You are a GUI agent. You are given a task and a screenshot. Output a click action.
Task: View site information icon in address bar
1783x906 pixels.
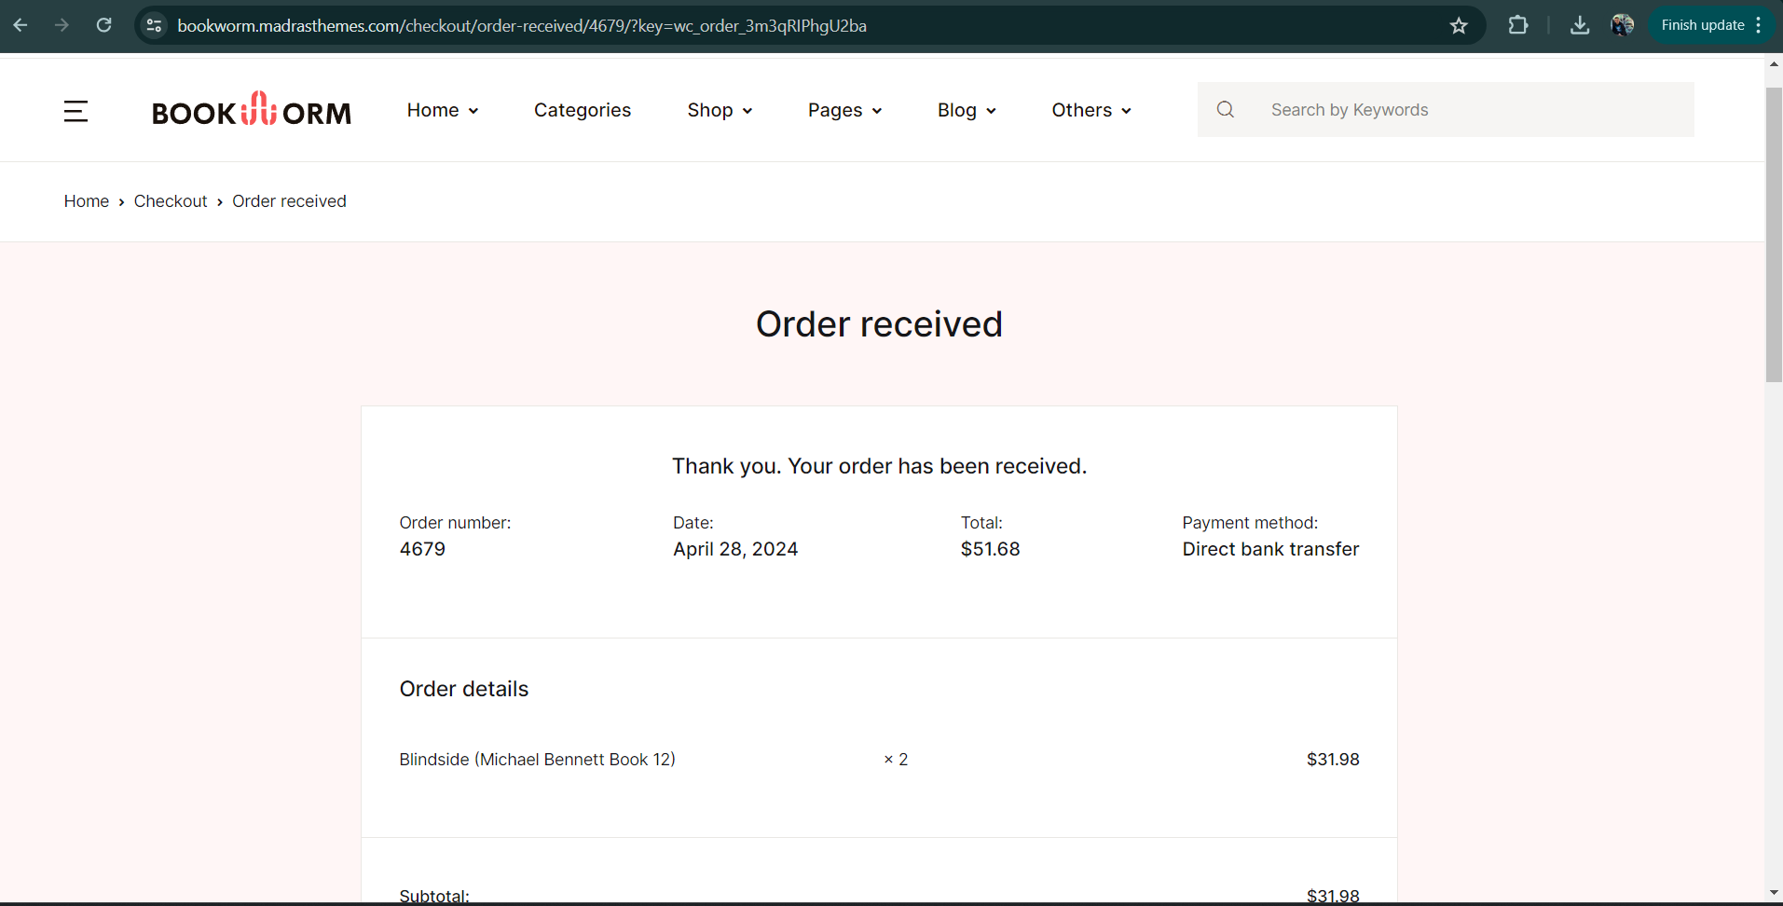tap(155, 25)
